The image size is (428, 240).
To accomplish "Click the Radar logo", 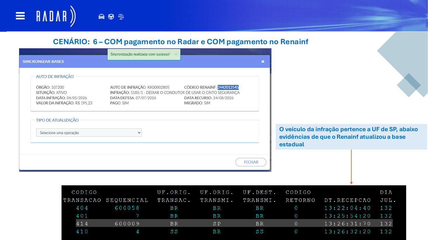I will point(56,16).
